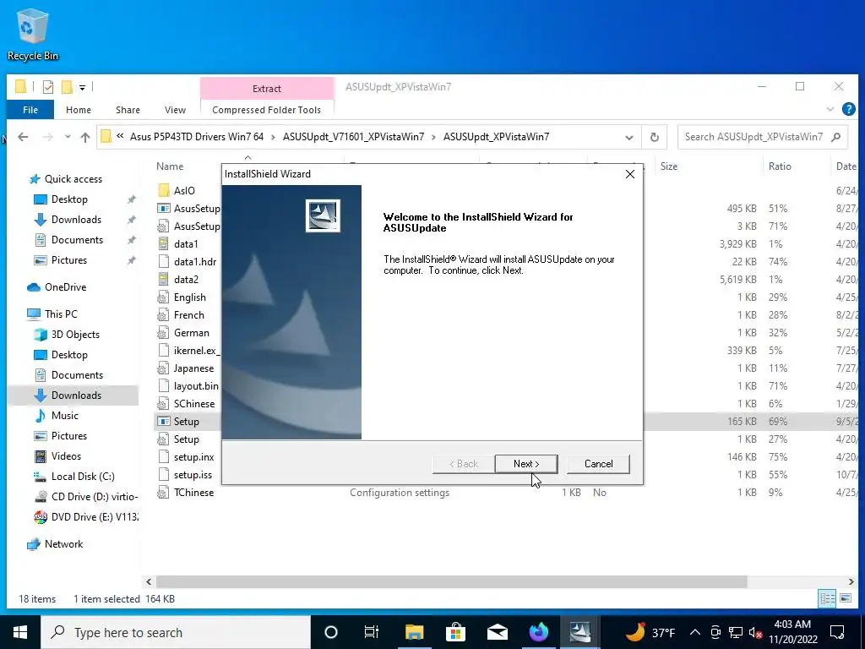Open the Compressed Folder Tools tab
Screen dimensions: 865x649
tap(266, 110)
